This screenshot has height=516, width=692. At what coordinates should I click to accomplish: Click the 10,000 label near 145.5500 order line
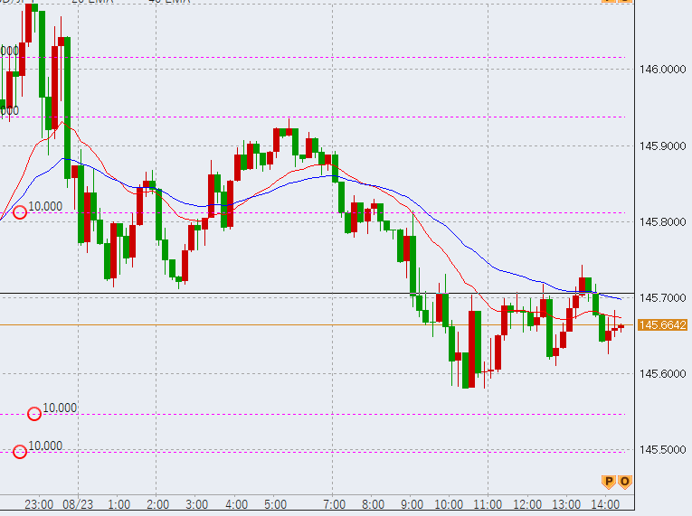pyautogui.click(x=60, y=408)
